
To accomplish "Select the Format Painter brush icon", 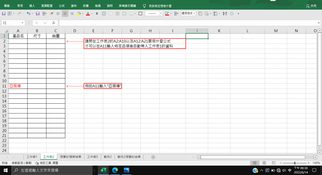I will point(51,14).
